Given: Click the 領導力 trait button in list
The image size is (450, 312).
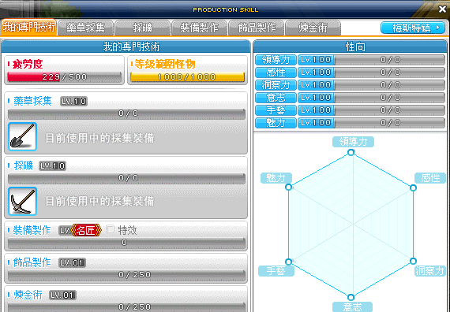Looking at the screenshot, I should click(276, 60).
